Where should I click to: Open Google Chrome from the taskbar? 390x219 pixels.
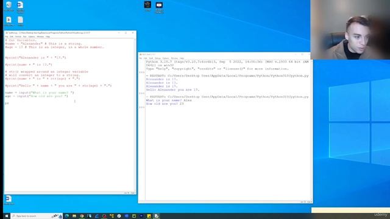pos(82,216)
